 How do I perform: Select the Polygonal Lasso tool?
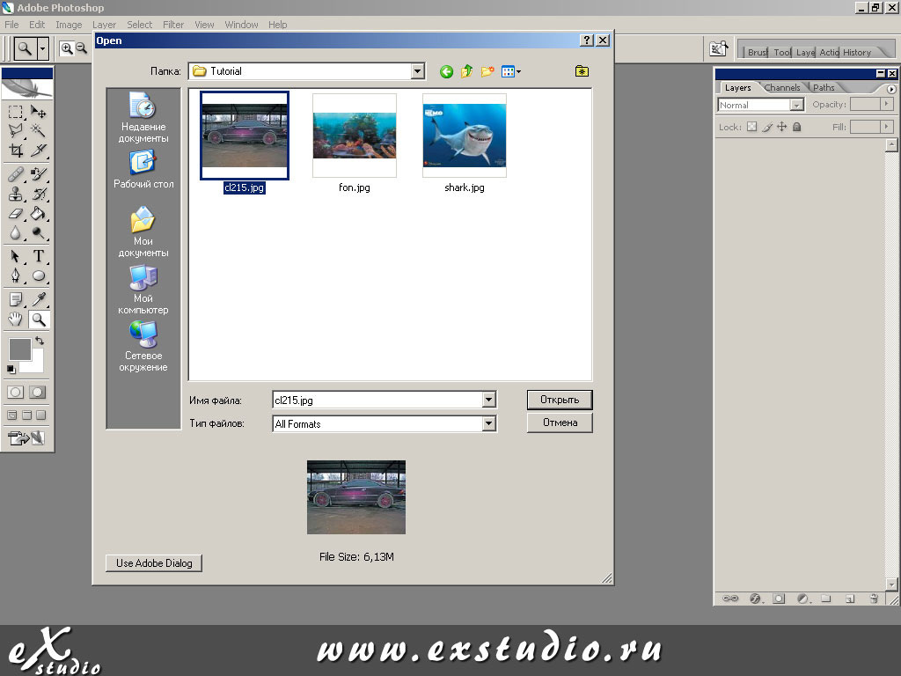[16, 131]
